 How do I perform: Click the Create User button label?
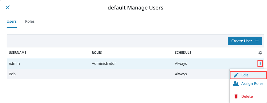coord(242,41)
